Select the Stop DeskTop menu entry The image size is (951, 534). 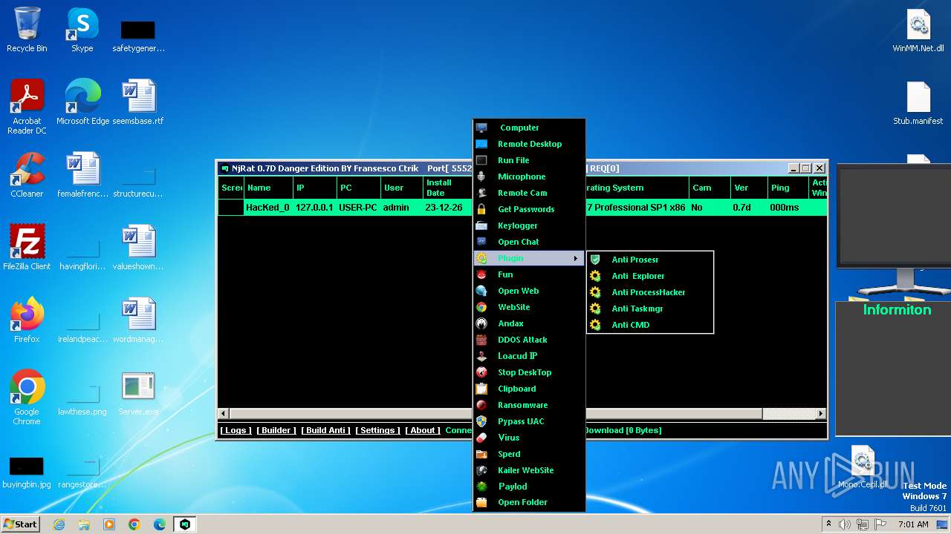529,372
